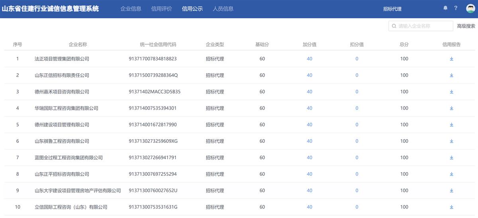Download credit report for 法正项目管理集团有限公司
This screenshot has height=218, width=478.
point(451,59)
